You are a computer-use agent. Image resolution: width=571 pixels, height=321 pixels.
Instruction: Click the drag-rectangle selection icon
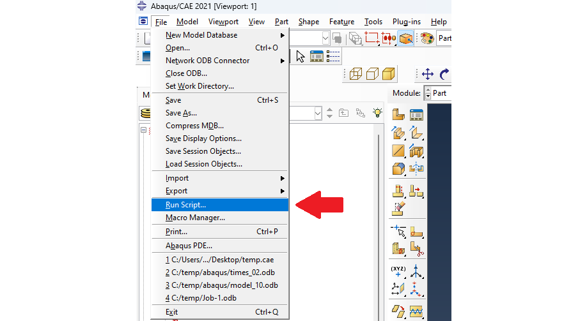point(372,38)
